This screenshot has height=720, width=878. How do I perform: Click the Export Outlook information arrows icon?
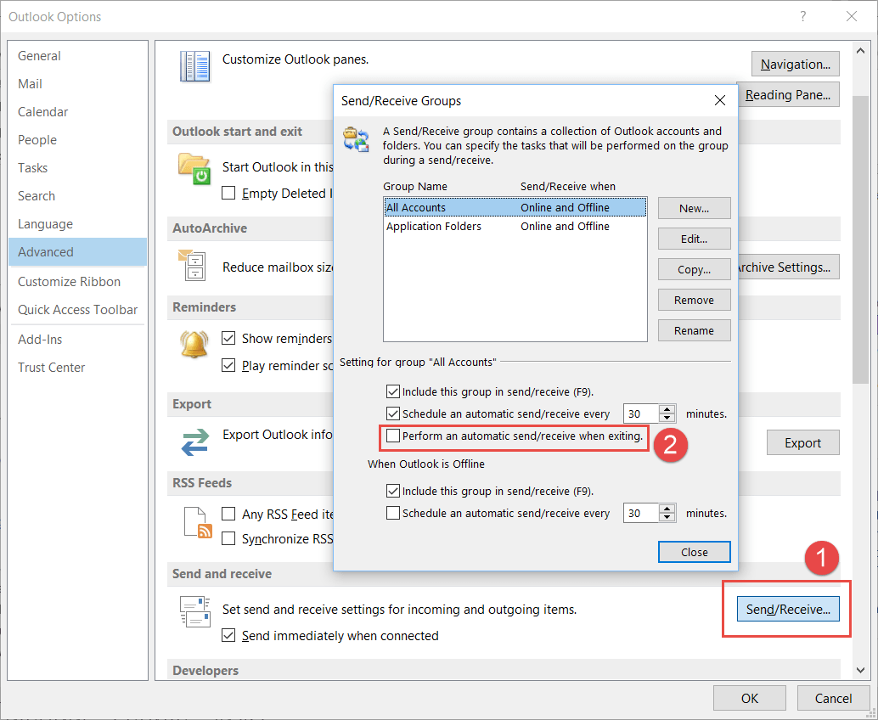(x=194, y=442)
